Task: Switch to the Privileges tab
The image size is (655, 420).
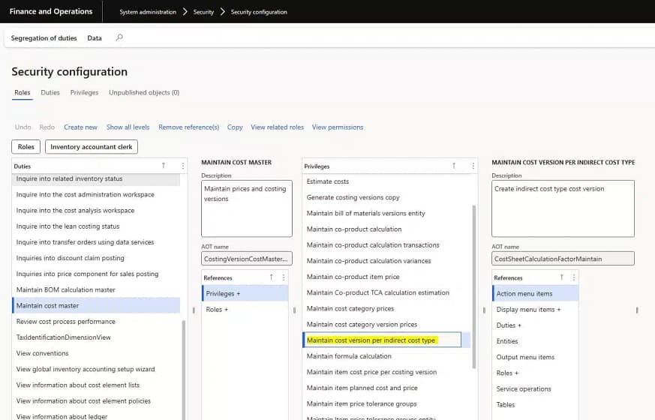Action: 84,93
